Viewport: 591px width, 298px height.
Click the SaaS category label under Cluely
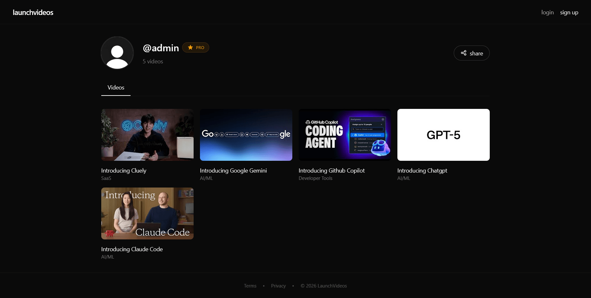click(x=106, y=178)
